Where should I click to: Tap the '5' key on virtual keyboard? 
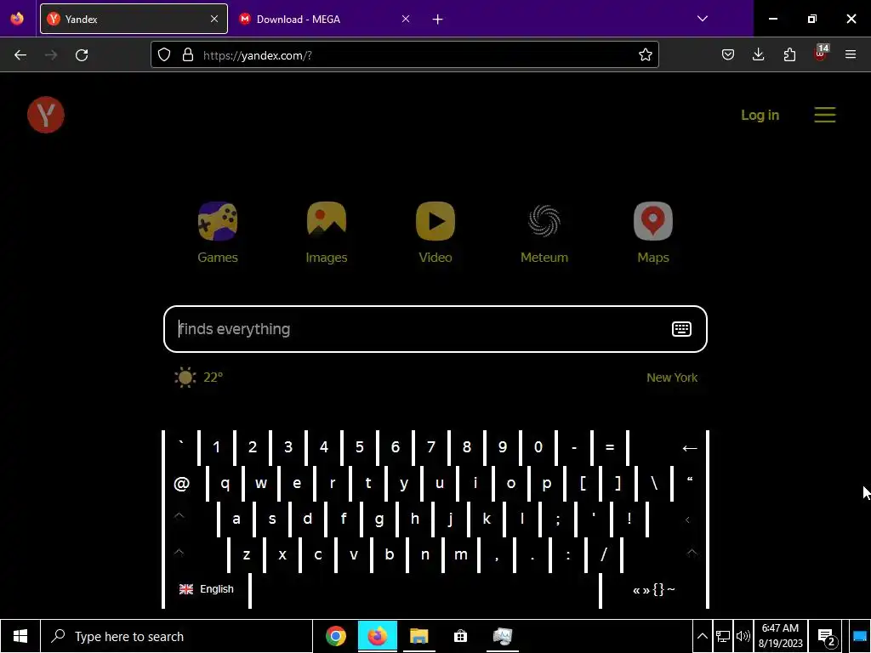360,447
